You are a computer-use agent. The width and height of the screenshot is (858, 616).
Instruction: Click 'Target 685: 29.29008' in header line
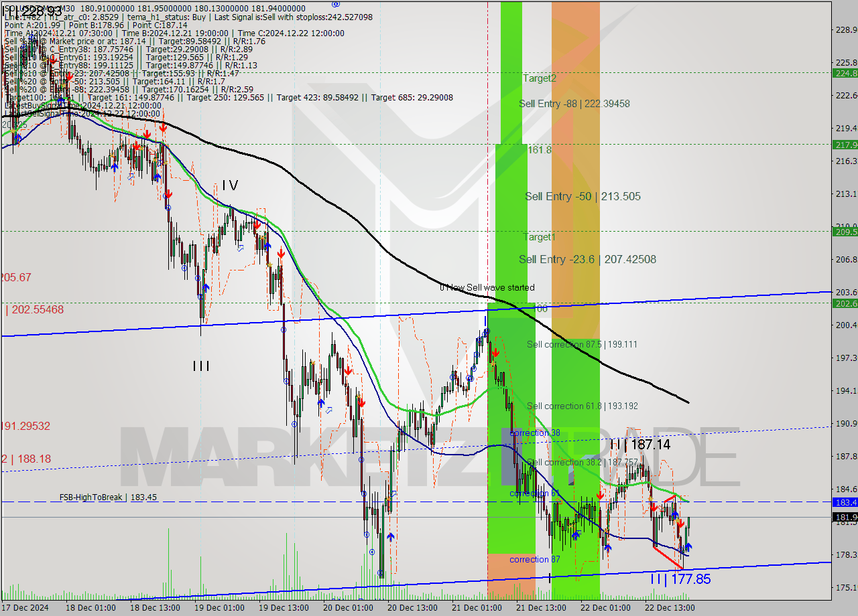[412, 97]
